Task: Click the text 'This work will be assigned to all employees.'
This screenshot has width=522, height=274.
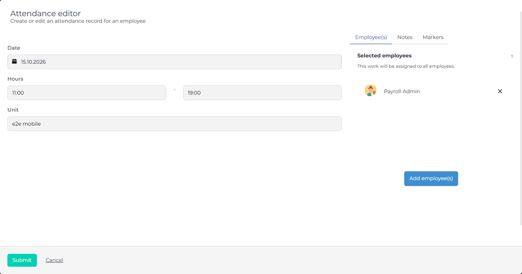Action: click(x=406, y=66)
